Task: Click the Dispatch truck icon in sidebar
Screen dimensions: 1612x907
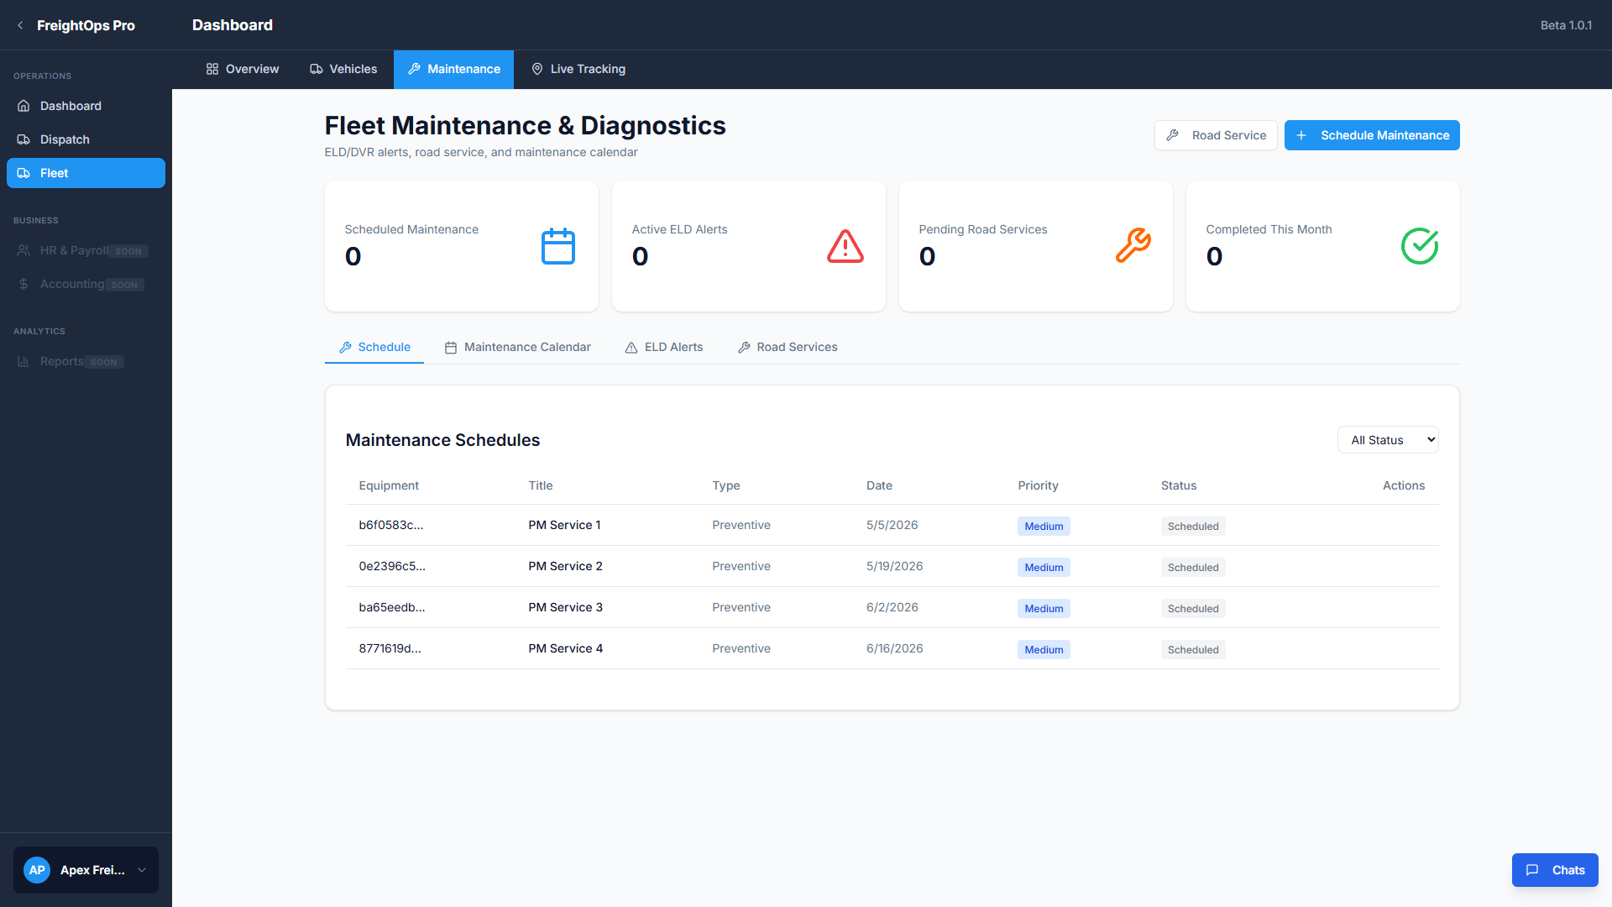Action: coord(24,139)
